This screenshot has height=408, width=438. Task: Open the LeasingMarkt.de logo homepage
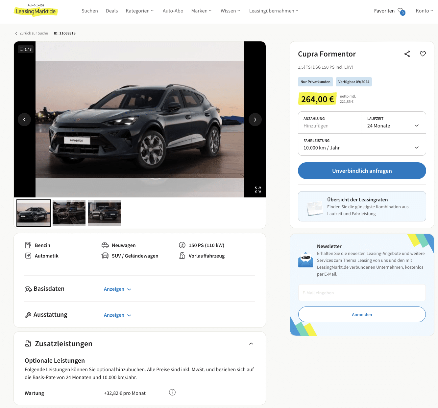click(36, 10)
